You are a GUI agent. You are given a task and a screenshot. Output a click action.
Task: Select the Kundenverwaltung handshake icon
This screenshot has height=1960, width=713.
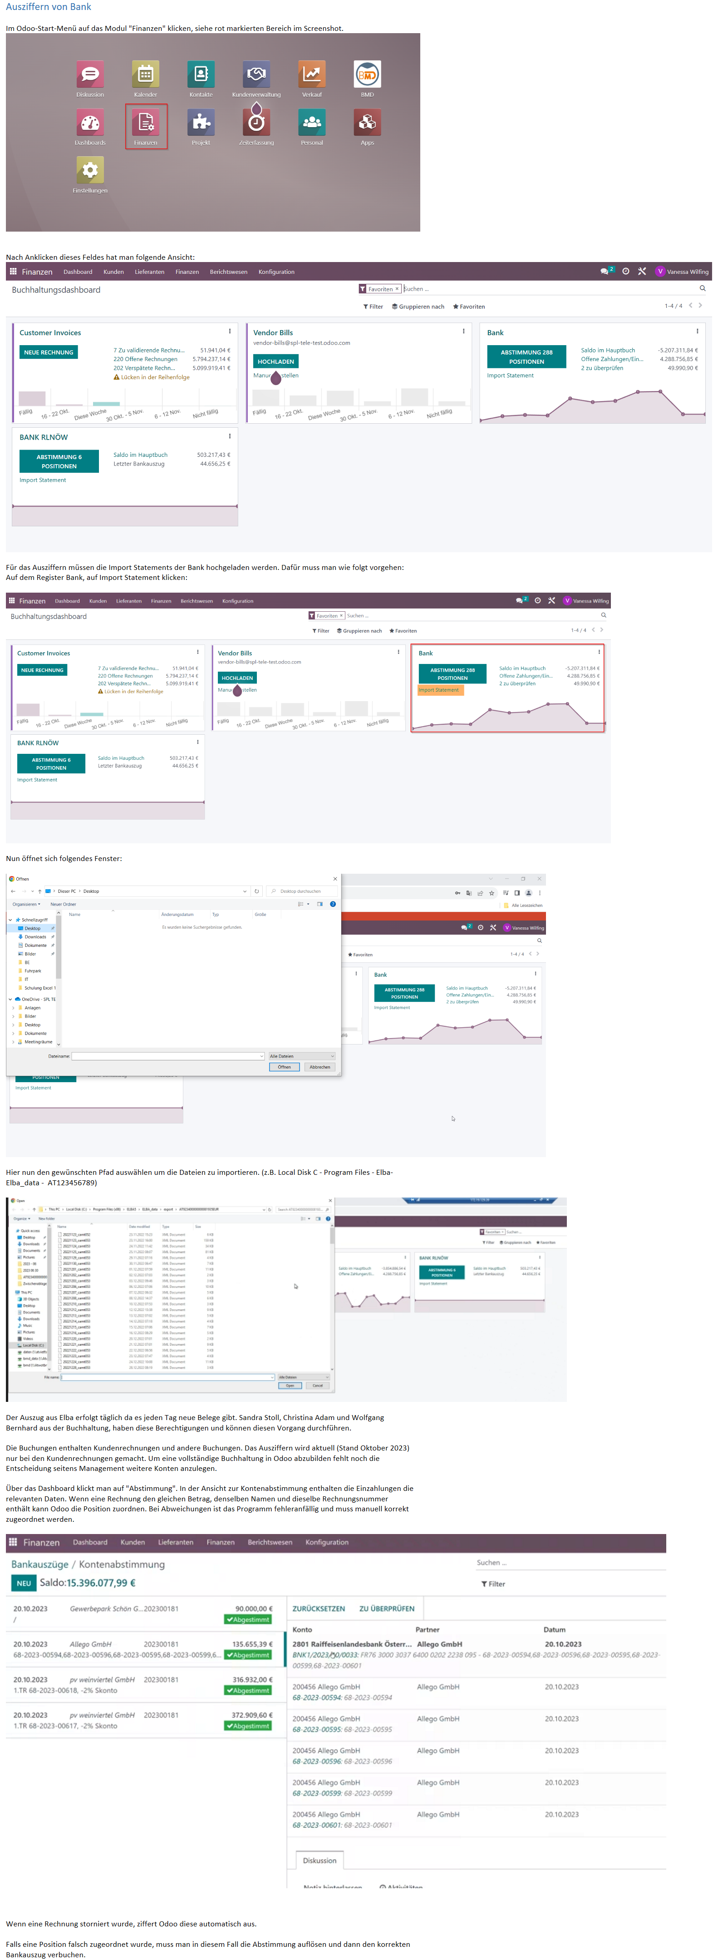256,74
